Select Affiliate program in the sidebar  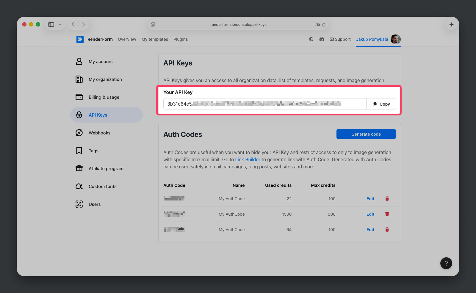(107, 168)
